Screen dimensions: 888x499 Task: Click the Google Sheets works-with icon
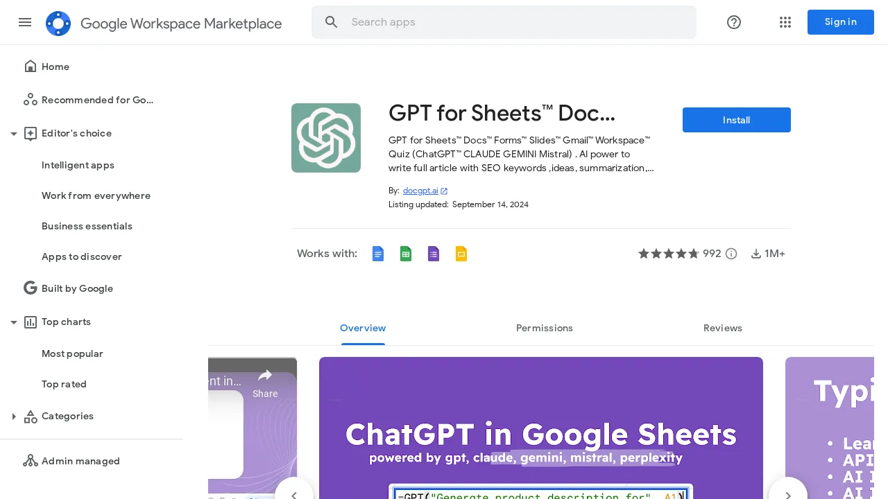tap(406, 254)
